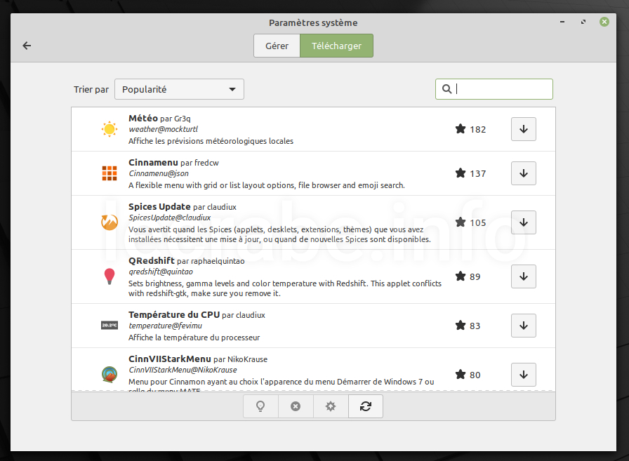The width and height of the screenshot is (629, 461).
Task: Select the Spices Update par claudiux title
Action: coord(183,206)
